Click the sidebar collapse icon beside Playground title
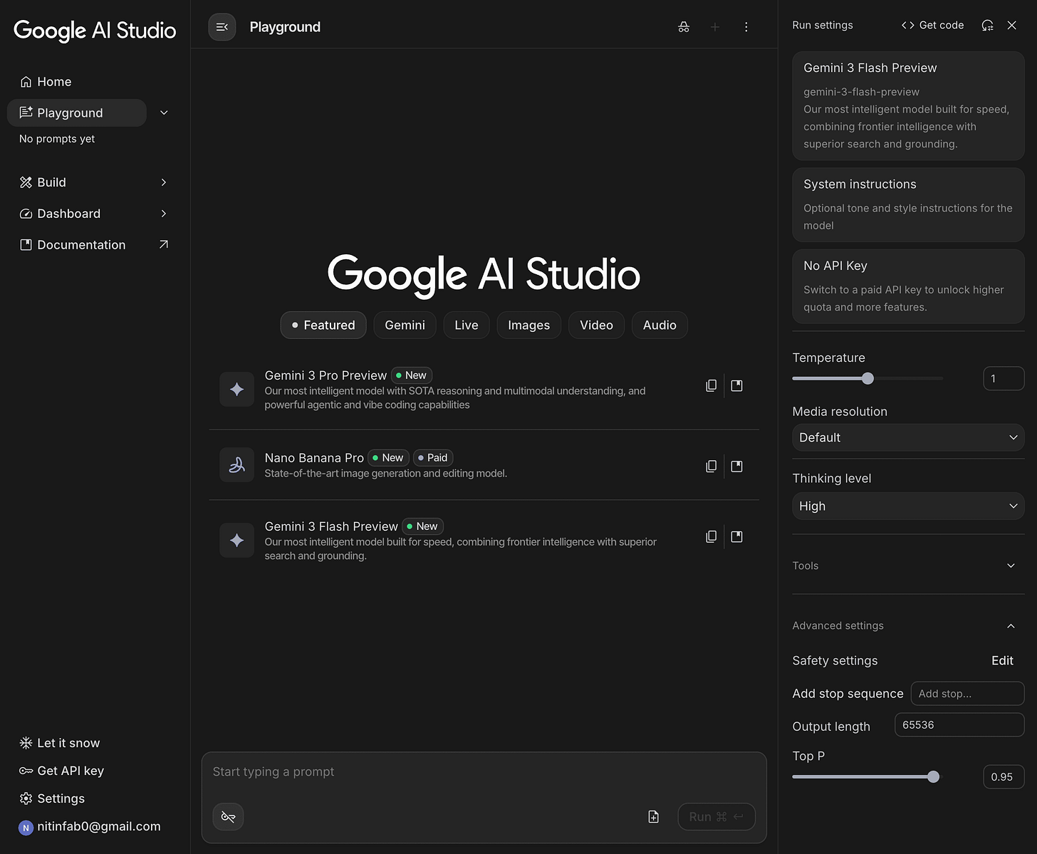 [222, 27]
